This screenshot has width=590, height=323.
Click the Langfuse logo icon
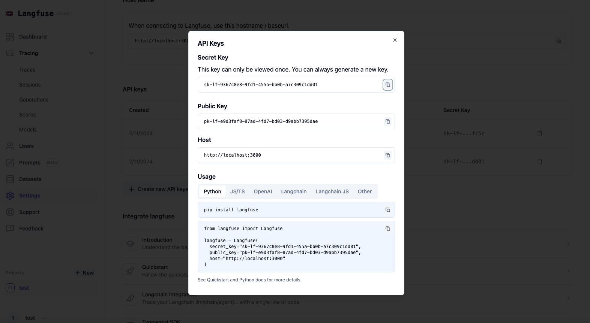pos(9,13)
